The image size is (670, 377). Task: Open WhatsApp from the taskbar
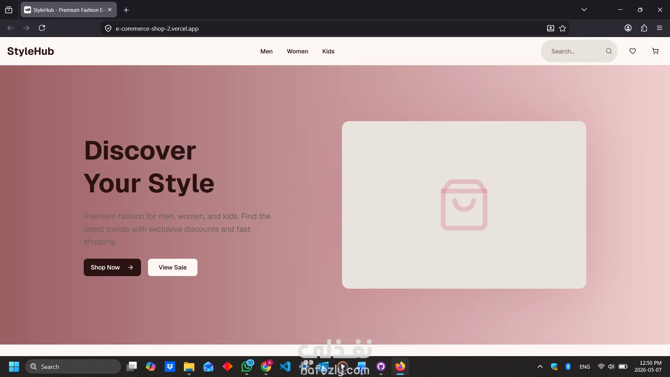(247, 367)
